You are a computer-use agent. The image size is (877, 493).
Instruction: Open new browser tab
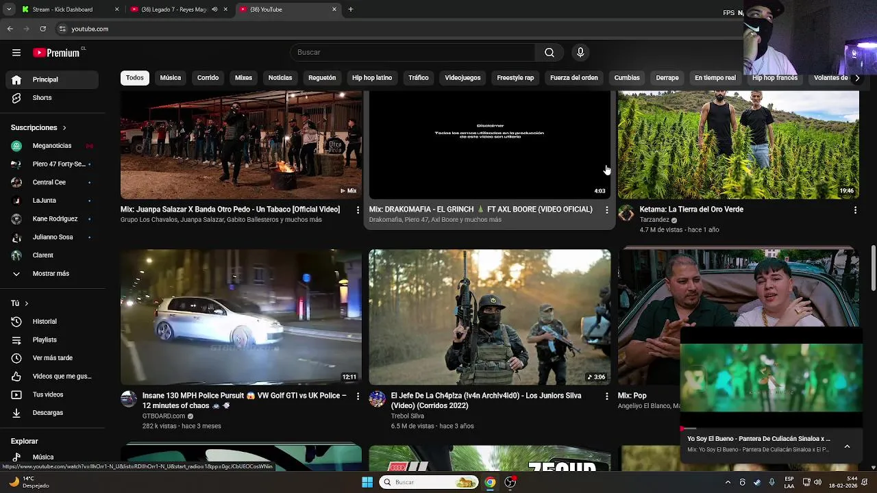coord(351,10)
